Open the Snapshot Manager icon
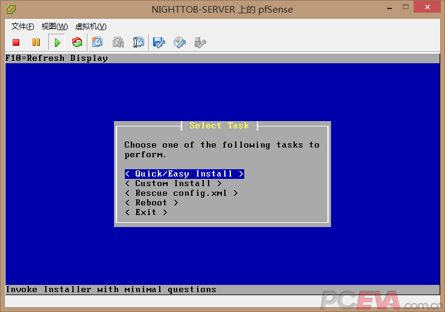This screenshot has width=445, height=312. pyautogui.click(x=139, y=42)
